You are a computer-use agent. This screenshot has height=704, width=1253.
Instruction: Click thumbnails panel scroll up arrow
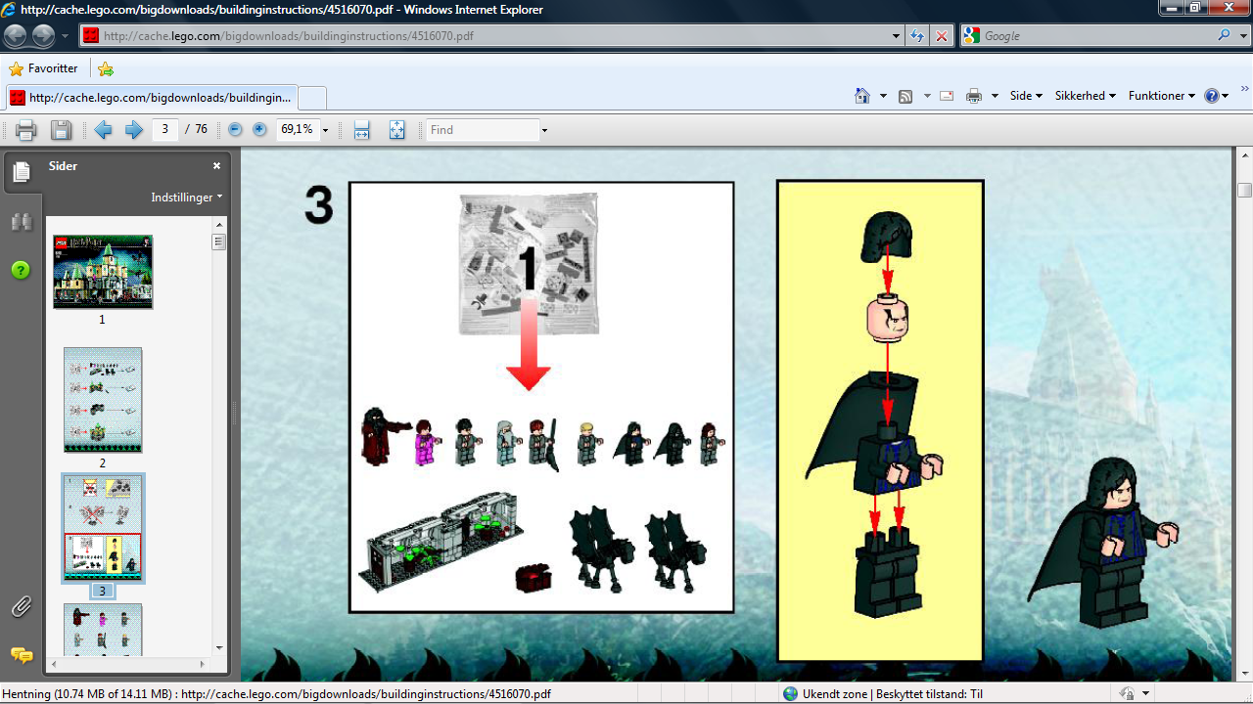tap(219, 225)
